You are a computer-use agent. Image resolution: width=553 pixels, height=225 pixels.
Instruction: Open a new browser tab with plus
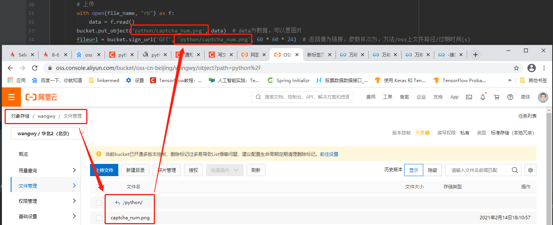click(475, 55)
